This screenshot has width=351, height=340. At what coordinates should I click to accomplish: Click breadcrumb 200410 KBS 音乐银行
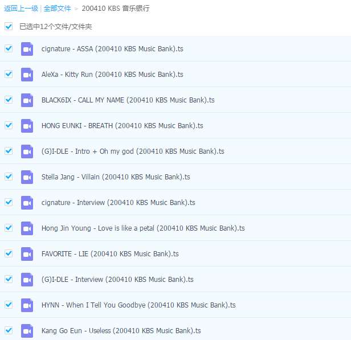point(116,9)
